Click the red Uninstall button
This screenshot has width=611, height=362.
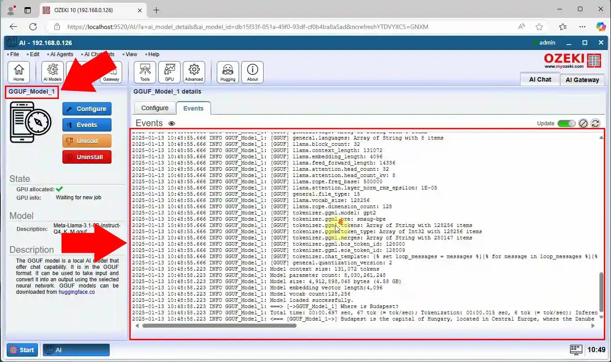tap(87, 157)
